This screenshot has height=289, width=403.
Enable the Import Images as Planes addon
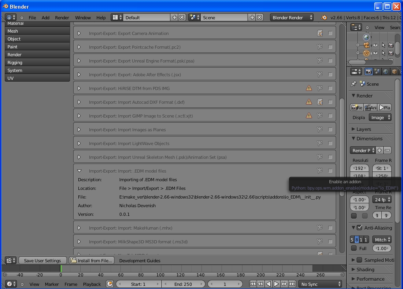pos(330,129)
